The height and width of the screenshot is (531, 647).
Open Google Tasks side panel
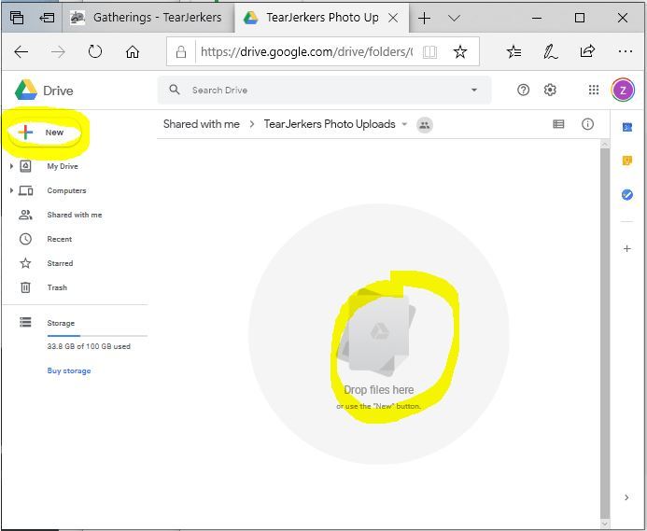(x=627, y=195)
